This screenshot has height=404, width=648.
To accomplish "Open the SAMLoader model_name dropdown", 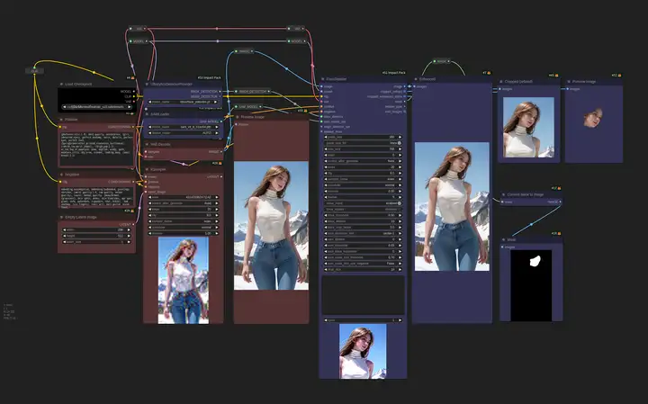I will pos(184,127).
